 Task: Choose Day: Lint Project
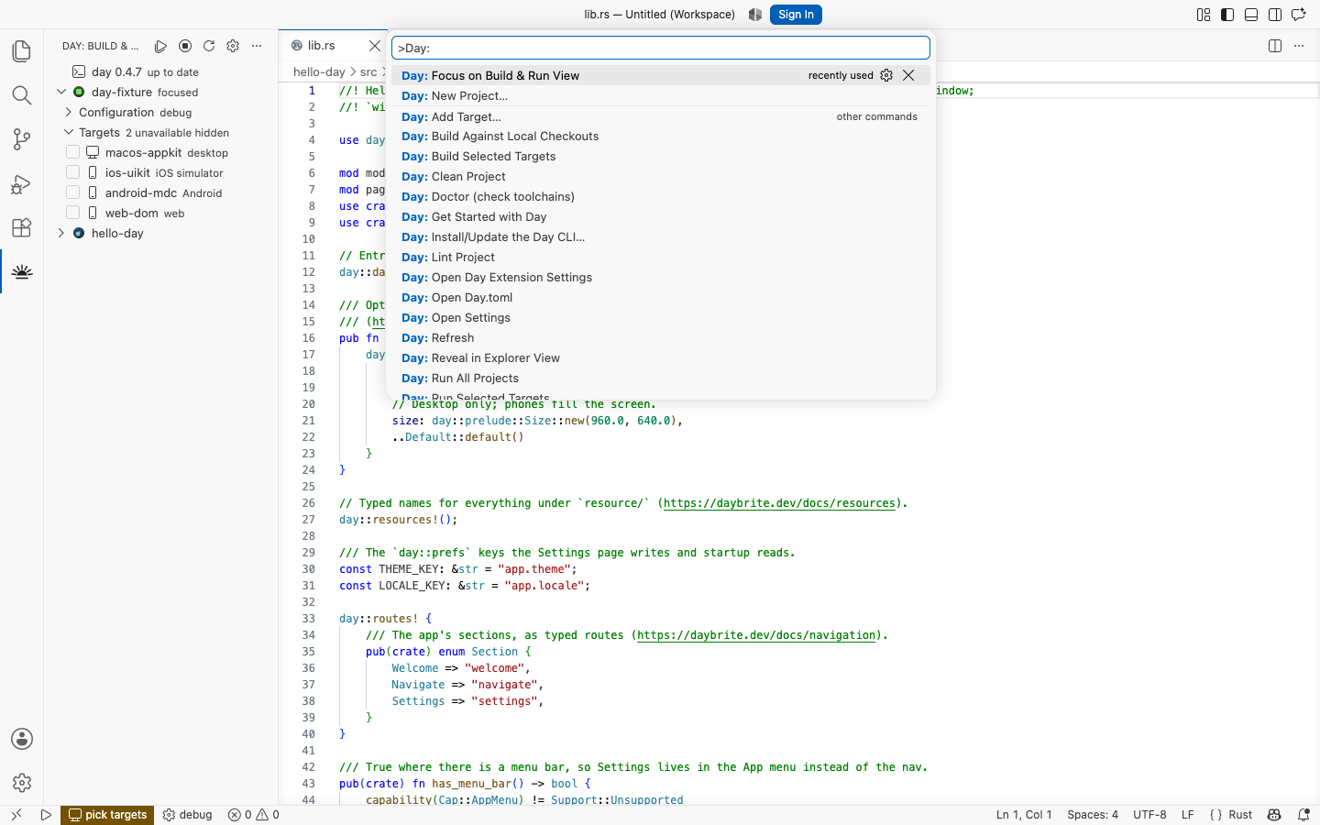pos(661,258)
